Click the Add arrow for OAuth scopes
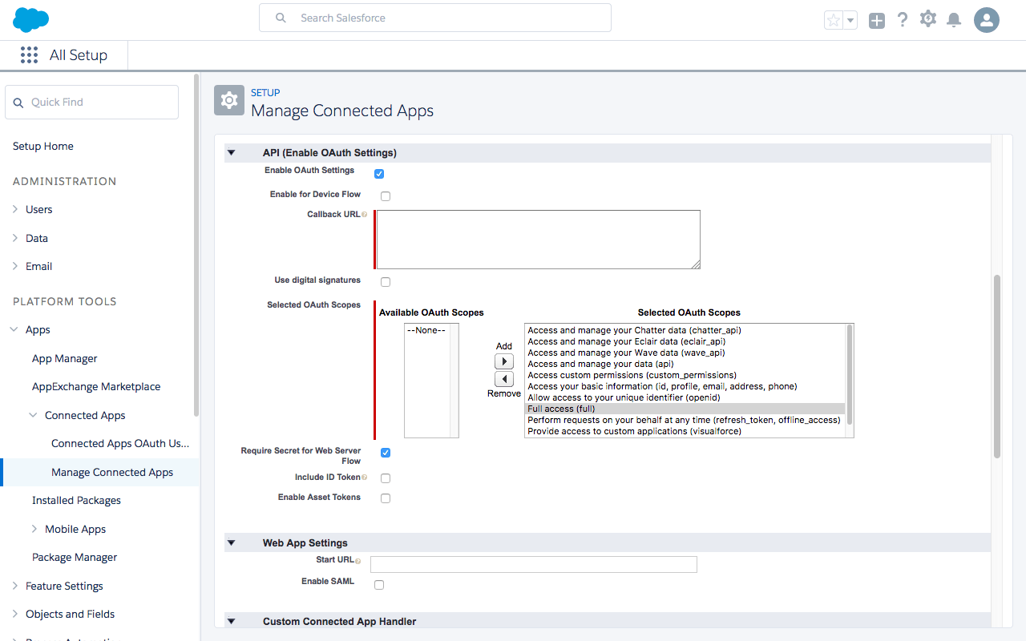This screenshot has width=1026, height=641. click(504, 361)
